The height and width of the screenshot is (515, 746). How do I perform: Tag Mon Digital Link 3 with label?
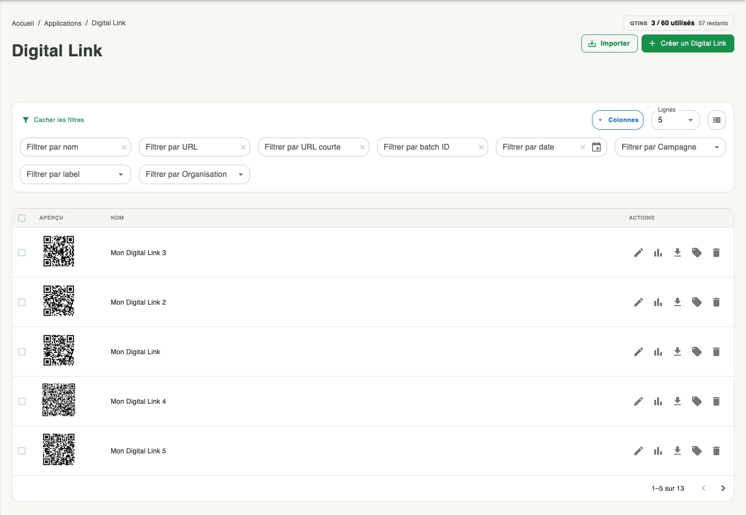(x=697, y=253)
